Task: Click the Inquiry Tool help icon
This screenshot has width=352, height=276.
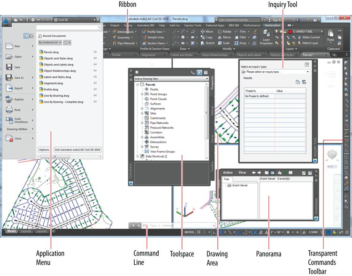Action: pyautogui.click(x=306, y=65)
